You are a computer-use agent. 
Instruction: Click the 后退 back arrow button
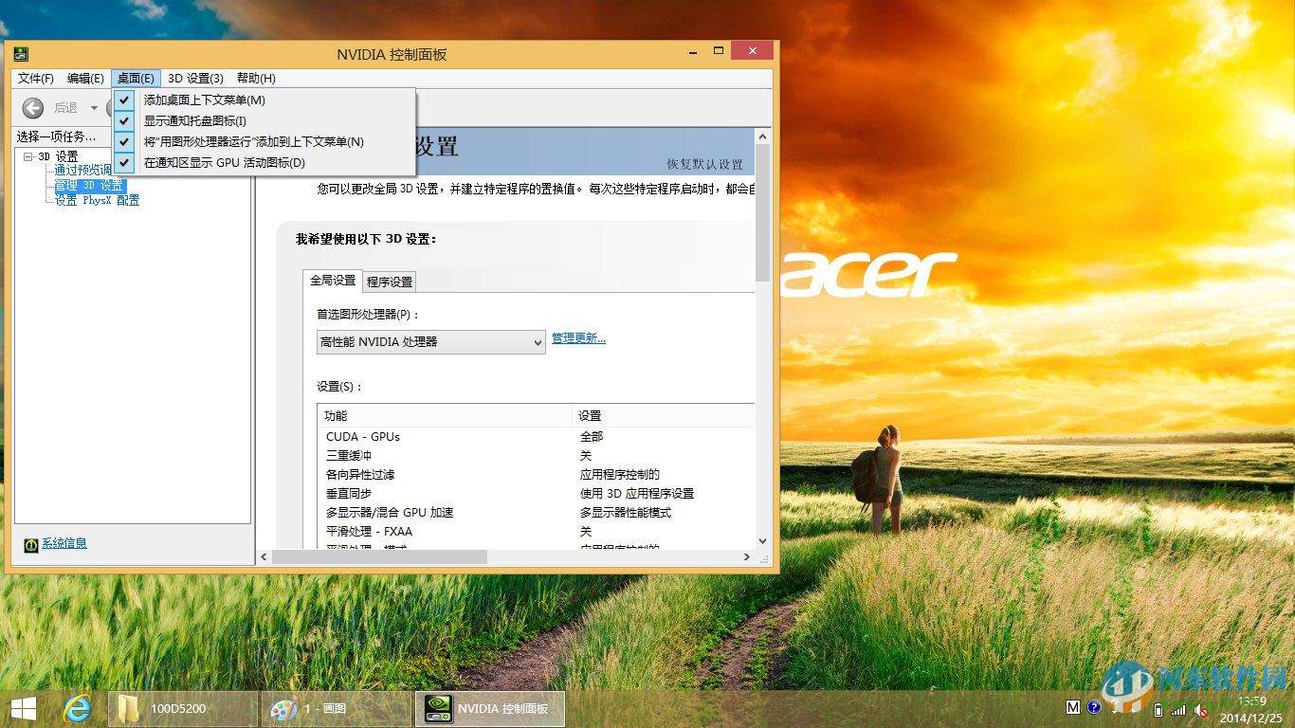tap(31, 107)
